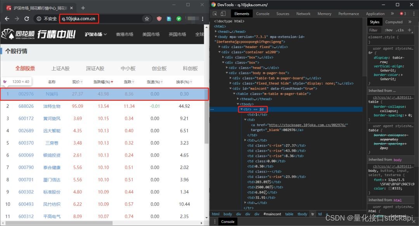Go forward in the browser
The image size is (419, 226).
17,19
